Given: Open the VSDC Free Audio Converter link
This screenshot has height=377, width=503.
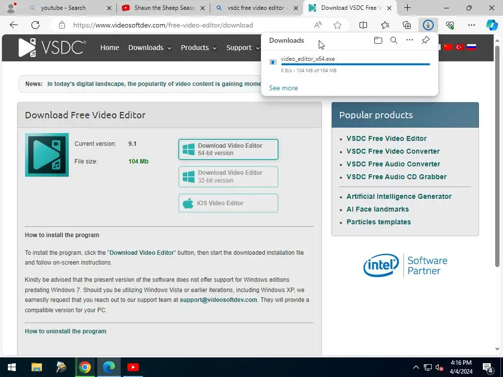Looking at the screenshot, I should 393,164.
